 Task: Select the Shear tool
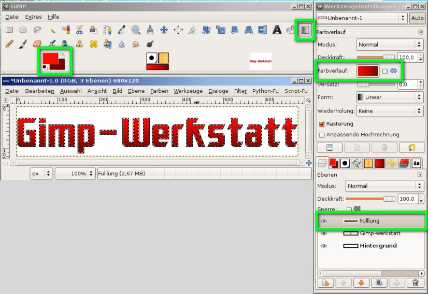pyautogui.click(x=235, y=30)
